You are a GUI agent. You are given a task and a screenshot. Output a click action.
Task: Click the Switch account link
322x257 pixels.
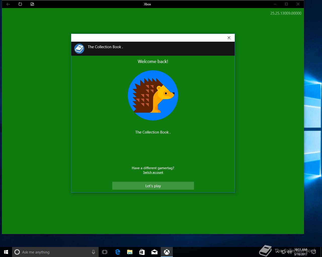tap(153, 172)
